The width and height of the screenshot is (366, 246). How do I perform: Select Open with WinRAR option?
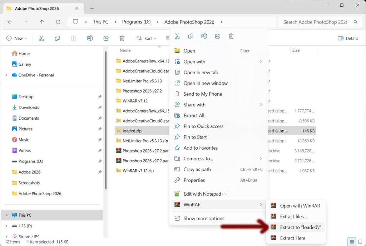300,206
